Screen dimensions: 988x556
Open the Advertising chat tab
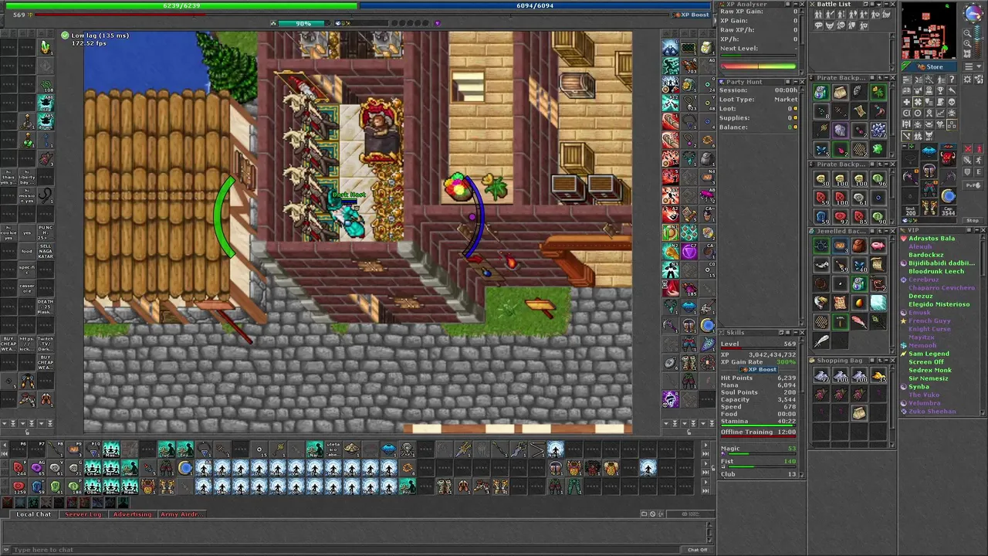click(132, 514)
